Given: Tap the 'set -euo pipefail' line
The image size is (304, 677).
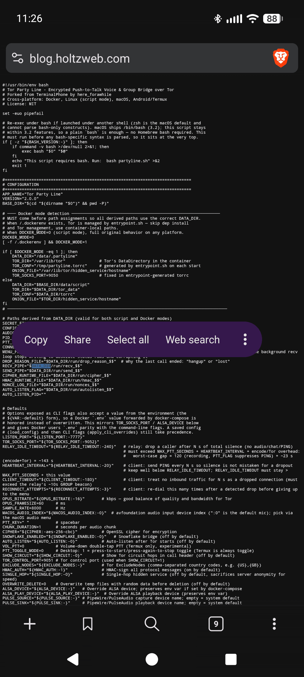Looking at the screenshot, I should coord(23,113).
